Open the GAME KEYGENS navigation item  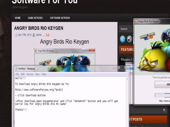tap(35, 18)
